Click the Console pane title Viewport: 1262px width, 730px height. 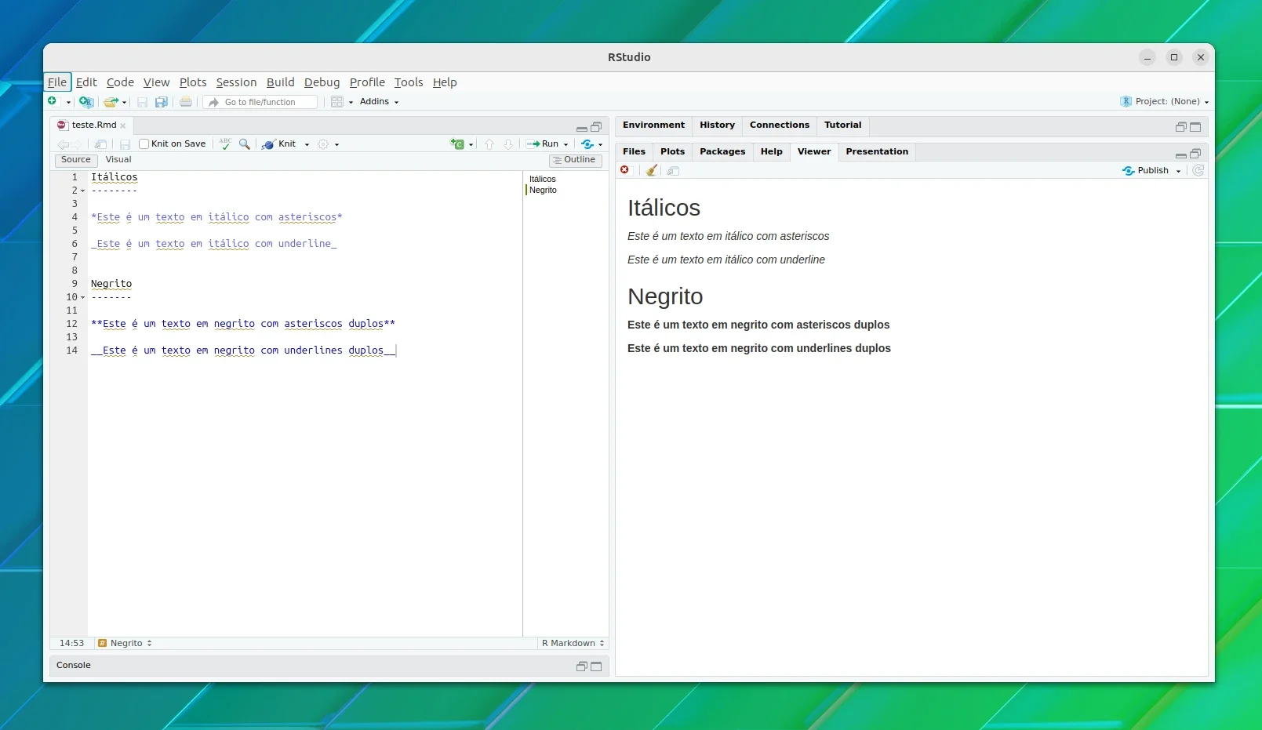click(x=74, y=666)
